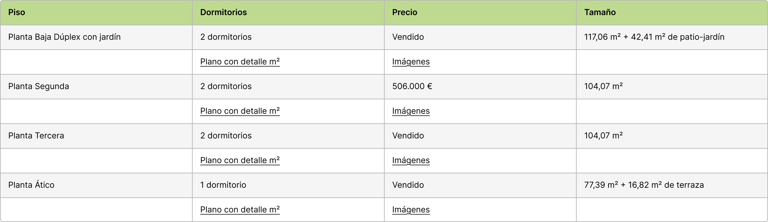View the Imágenes link under Planta Segunda
This screenshot has height=222, width=768.
411,111
